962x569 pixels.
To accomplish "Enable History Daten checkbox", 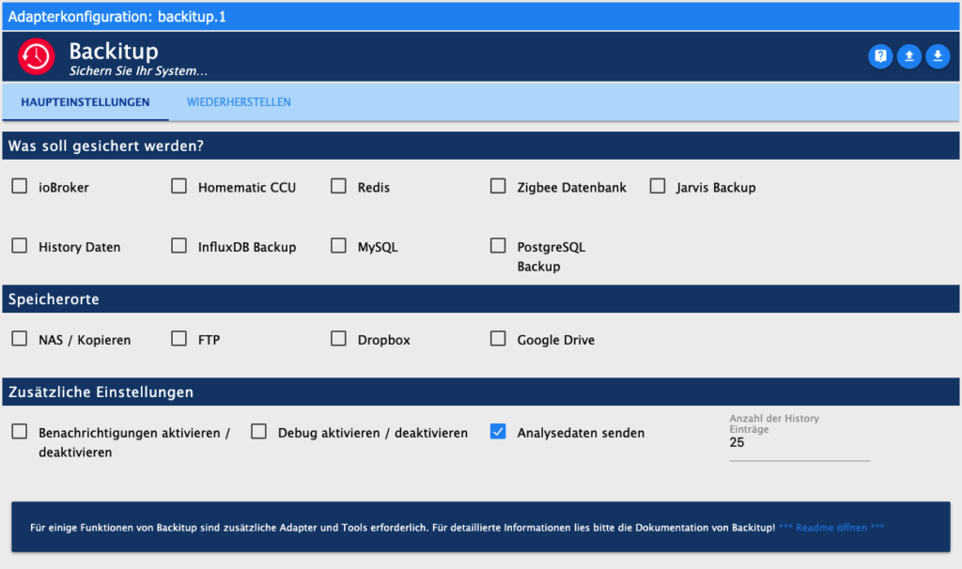I will (20, 246).
